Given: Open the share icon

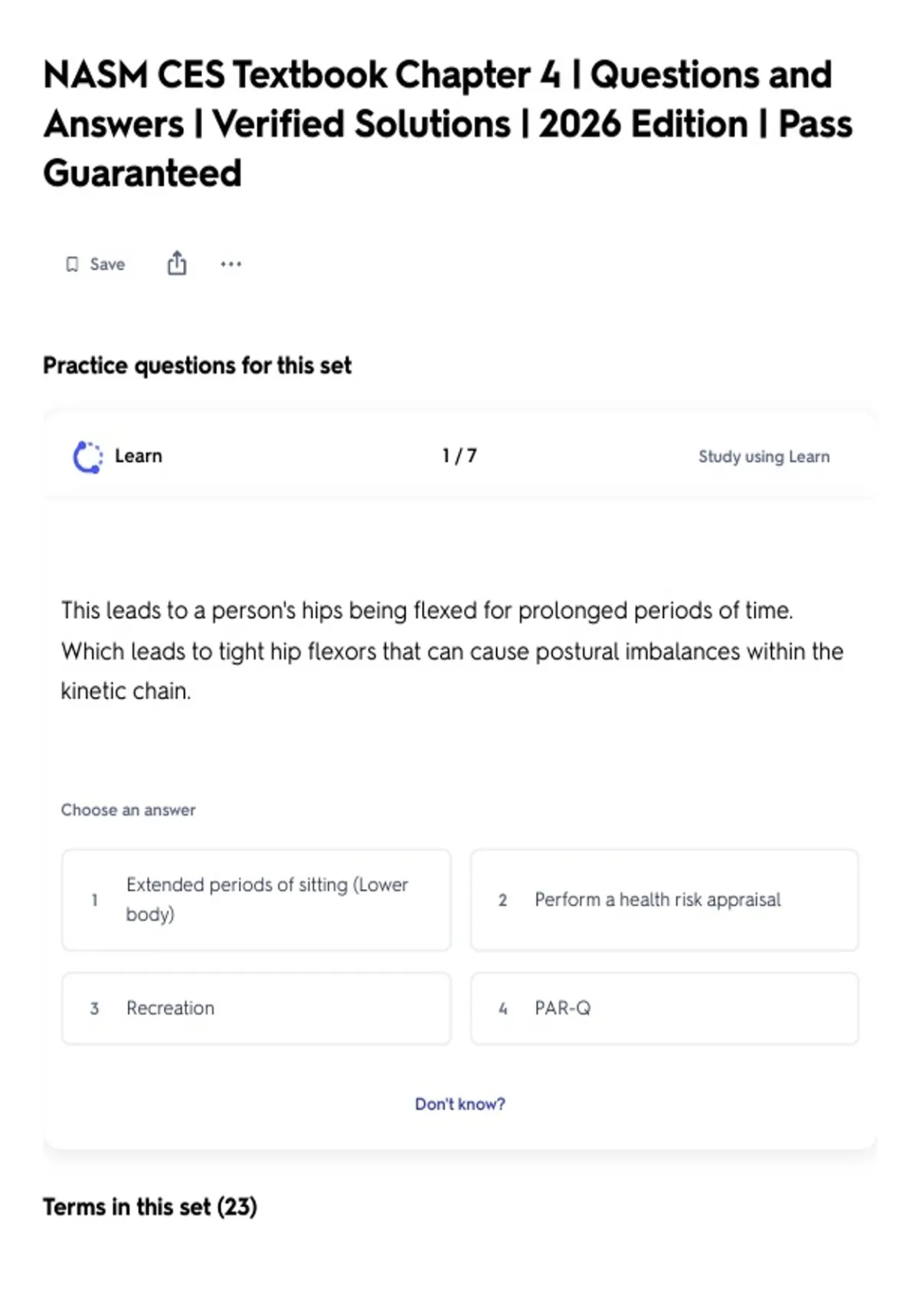Looking at the screenshot, I should pos(177,263).
